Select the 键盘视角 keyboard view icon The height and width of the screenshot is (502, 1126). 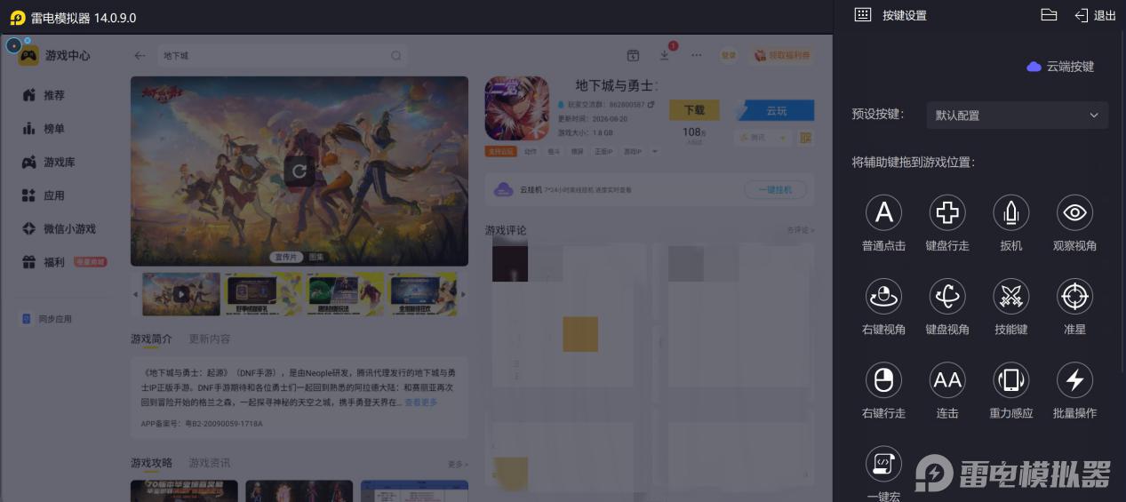[947, 296]
